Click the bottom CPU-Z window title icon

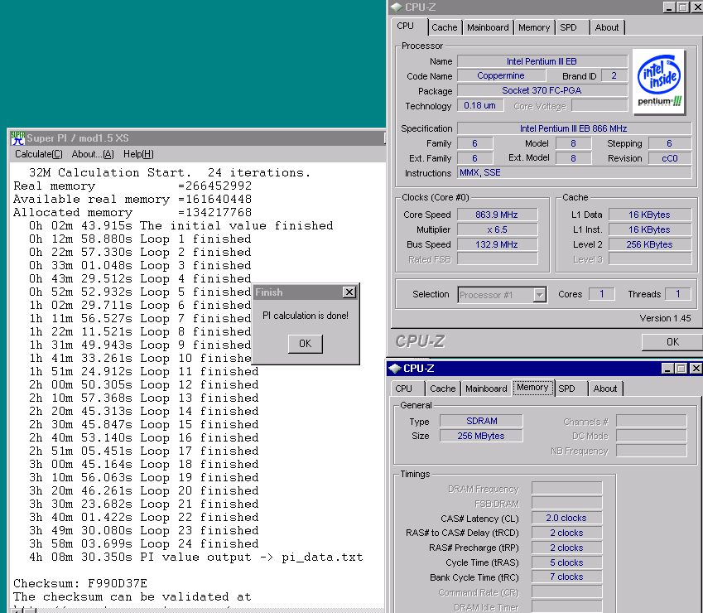pos(394,369)
